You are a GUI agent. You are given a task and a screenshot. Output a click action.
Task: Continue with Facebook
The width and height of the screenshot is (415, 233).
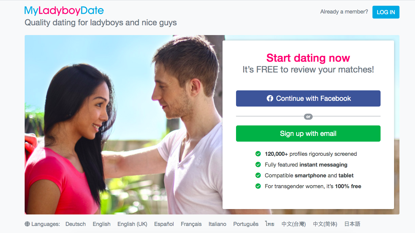(x=308, y=98)
